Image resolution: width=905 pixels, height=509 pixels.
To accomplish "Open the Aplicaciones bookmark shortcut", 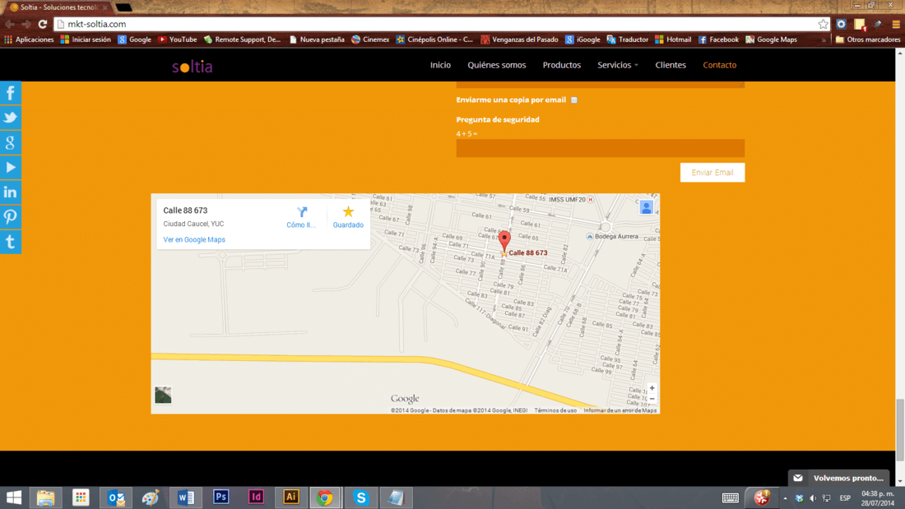I will pos(29,39).
